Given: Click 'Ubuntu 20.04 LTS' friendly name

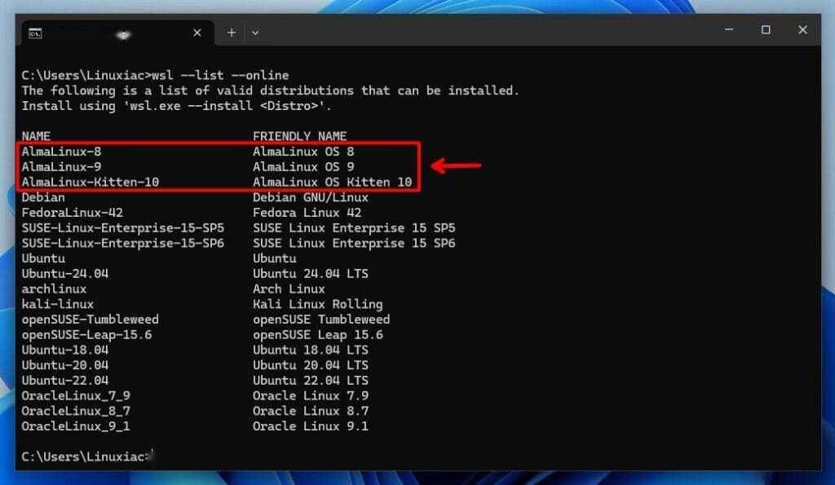Looking at the screenshot, I should pyautogui.click(x=311, y=365).
